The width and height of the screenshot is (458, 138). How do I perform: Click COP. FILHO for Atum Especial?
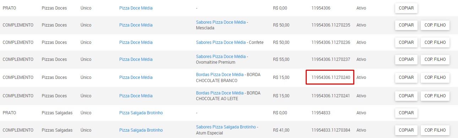pyautogui.click(x=435, y=130)
